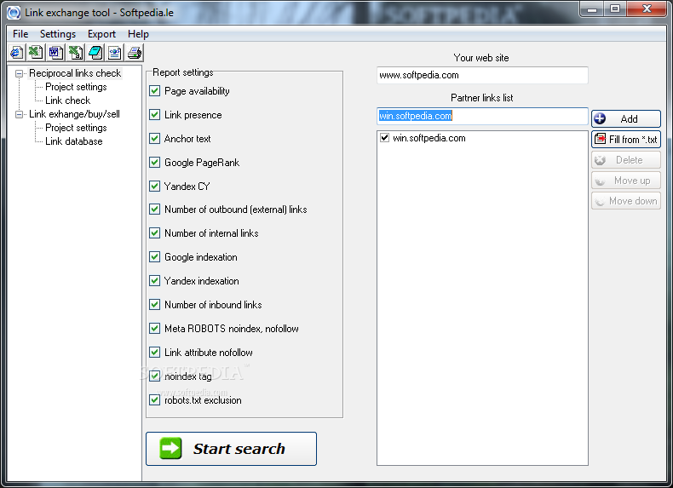Open the Help menu
The width and height of the screenshot is (673, 488).
pos(138,34)
